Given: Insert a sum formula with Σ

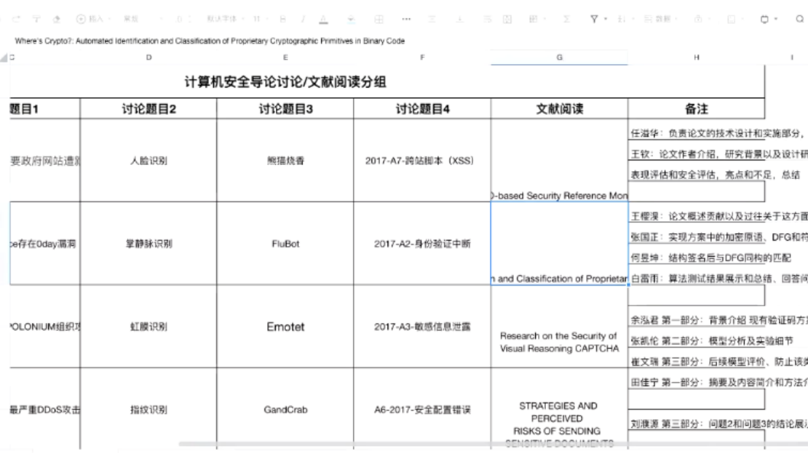Looking at the screenshot, I should pyautogui.click(x=566, y=17).
